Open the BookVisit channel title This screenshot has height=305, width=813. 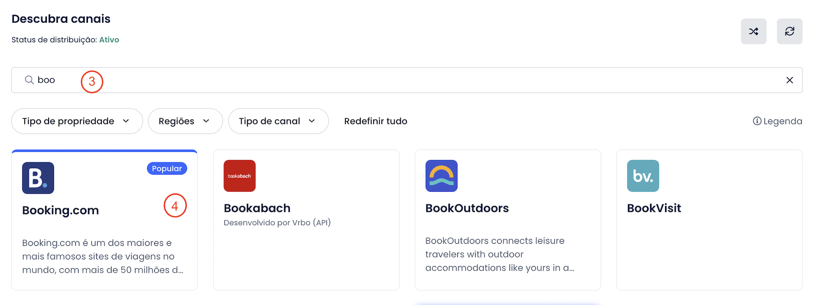tap(654, 208)
